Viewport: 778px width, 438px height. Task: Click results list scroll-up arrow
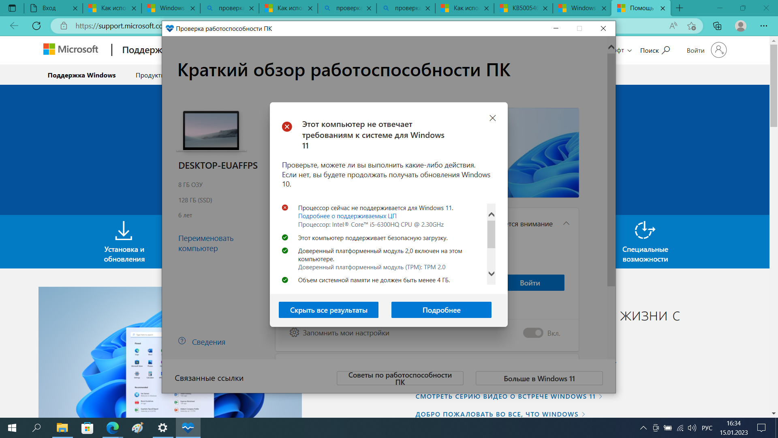[x=492, y=215]
